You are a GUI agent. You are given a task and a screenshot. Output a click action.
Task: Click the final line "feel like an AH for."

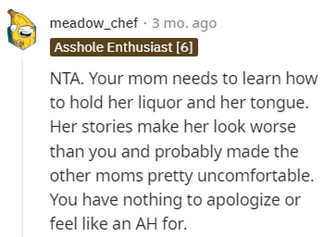point(118,225)
